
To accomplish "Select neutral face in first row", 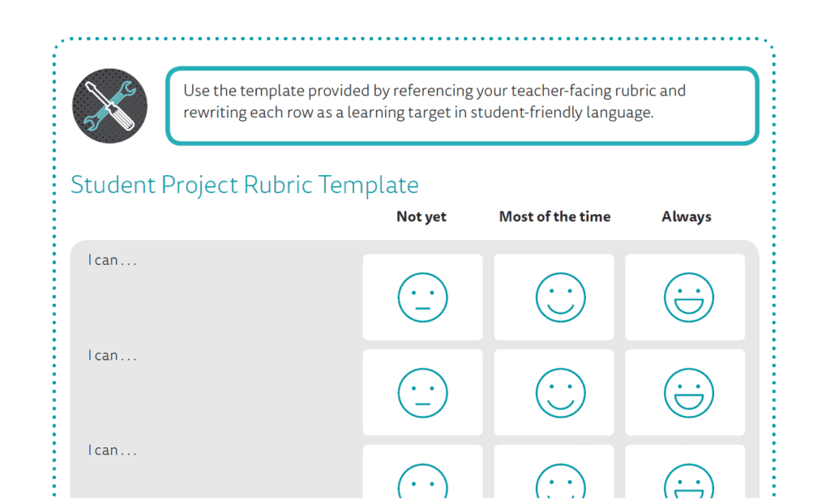I will point(422,297).
